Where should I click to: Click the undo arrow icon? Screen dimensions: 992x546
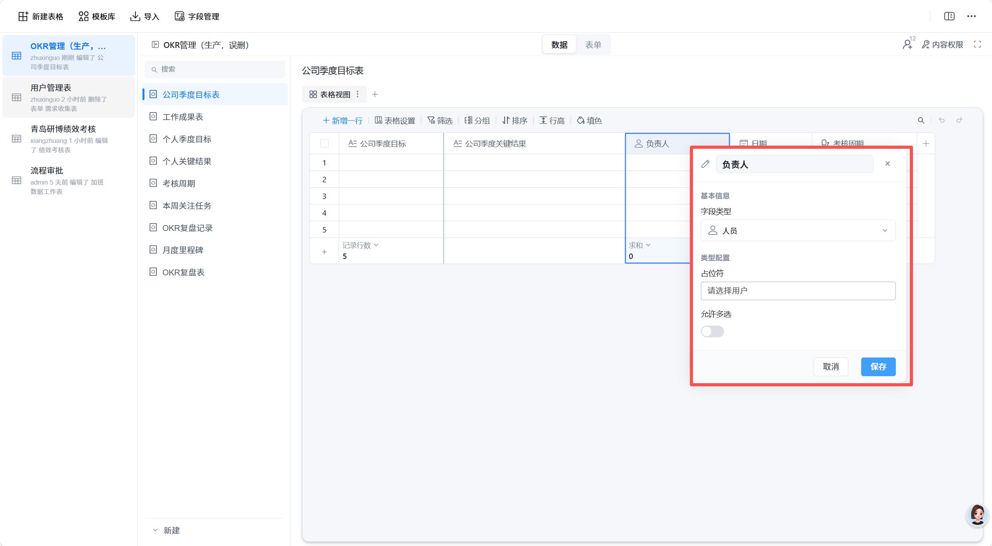(942, 120)
